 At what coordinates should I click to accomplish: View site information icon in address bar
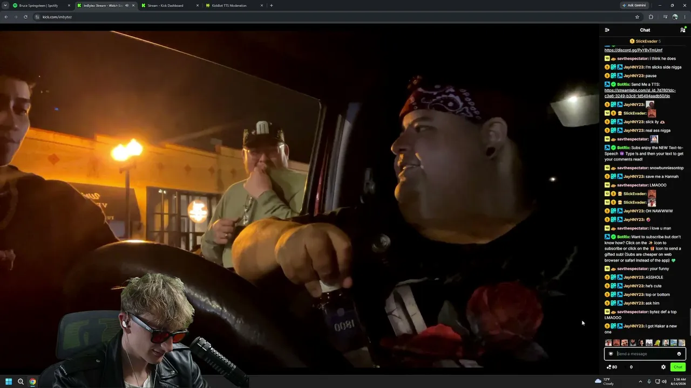pos(37,17)
